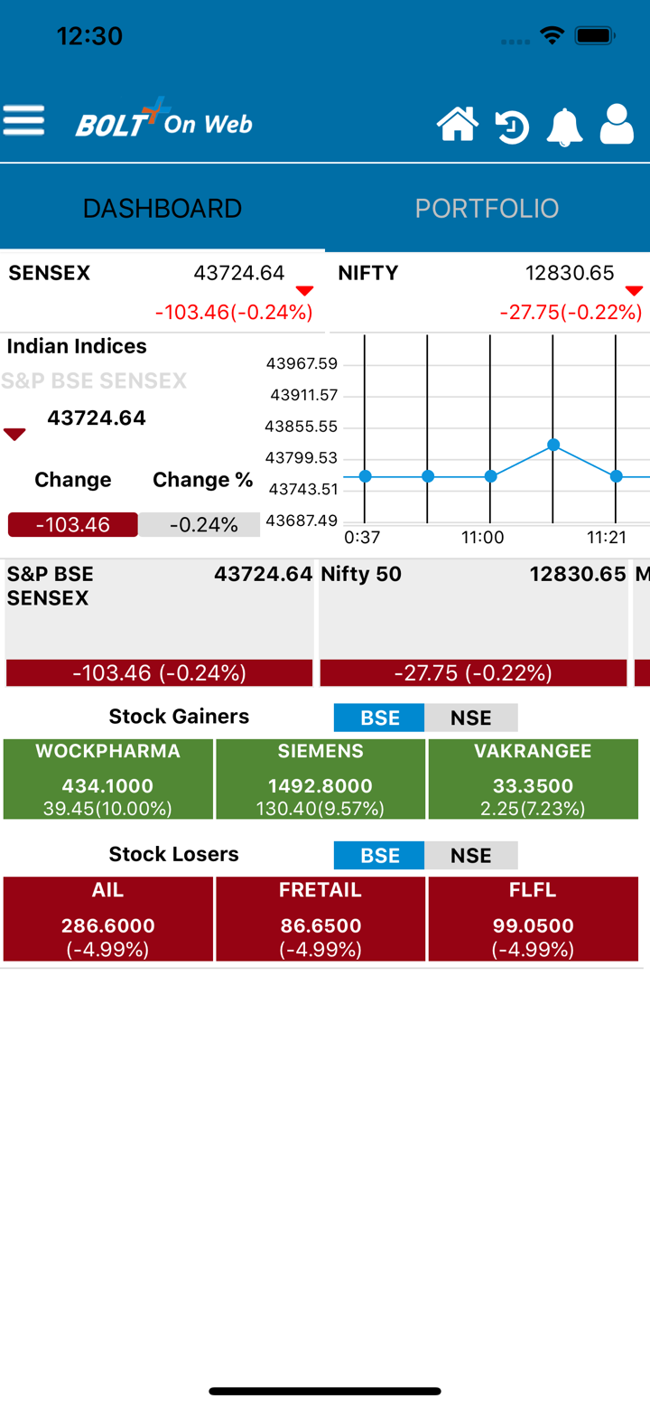Open the hamburger menu
The width and height of the screenshot is (650, 1408).
pyautogui.click(x=24, y=120)
